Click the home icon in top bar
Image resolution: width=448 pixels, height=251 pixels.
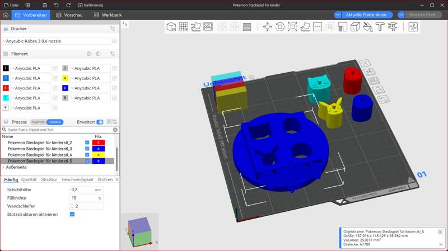6,15
